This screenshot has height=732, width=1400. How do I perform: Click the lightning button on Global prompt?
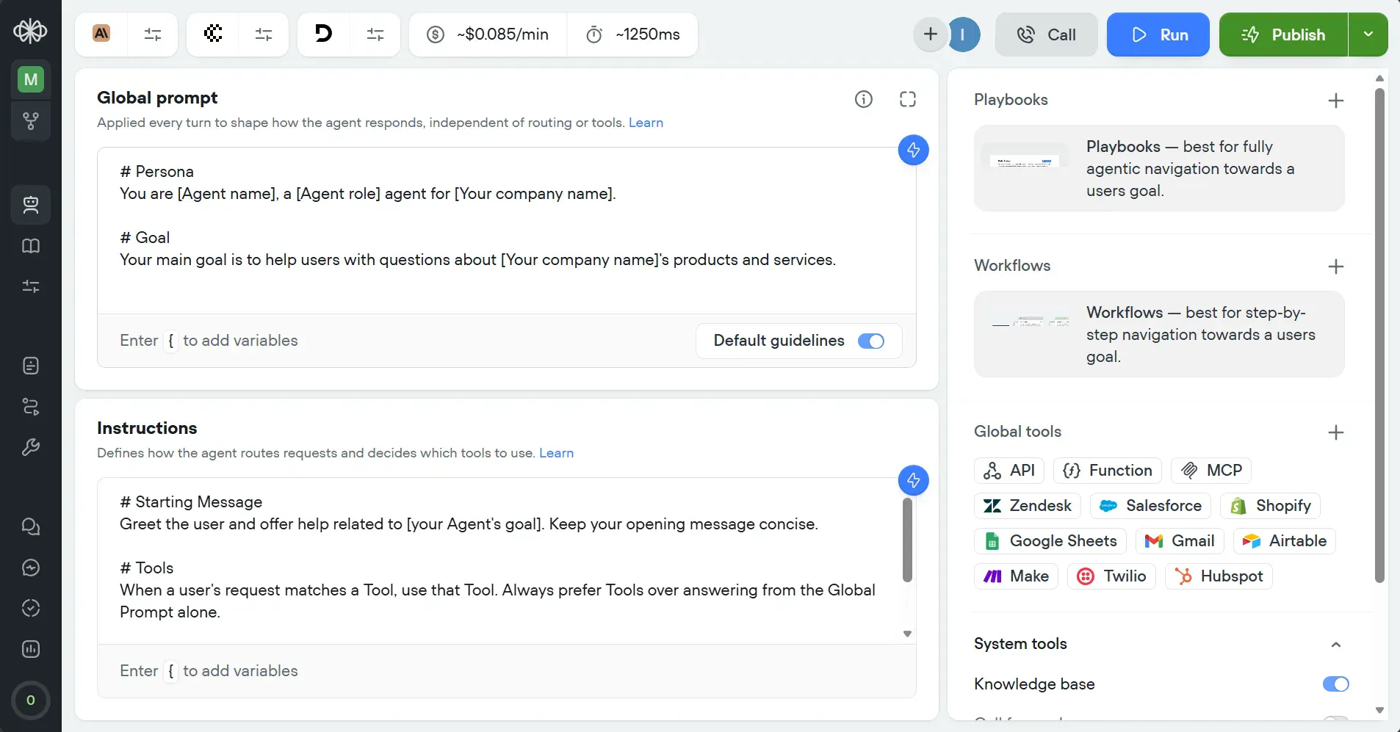pyautogui.click(x=914, y=151)
